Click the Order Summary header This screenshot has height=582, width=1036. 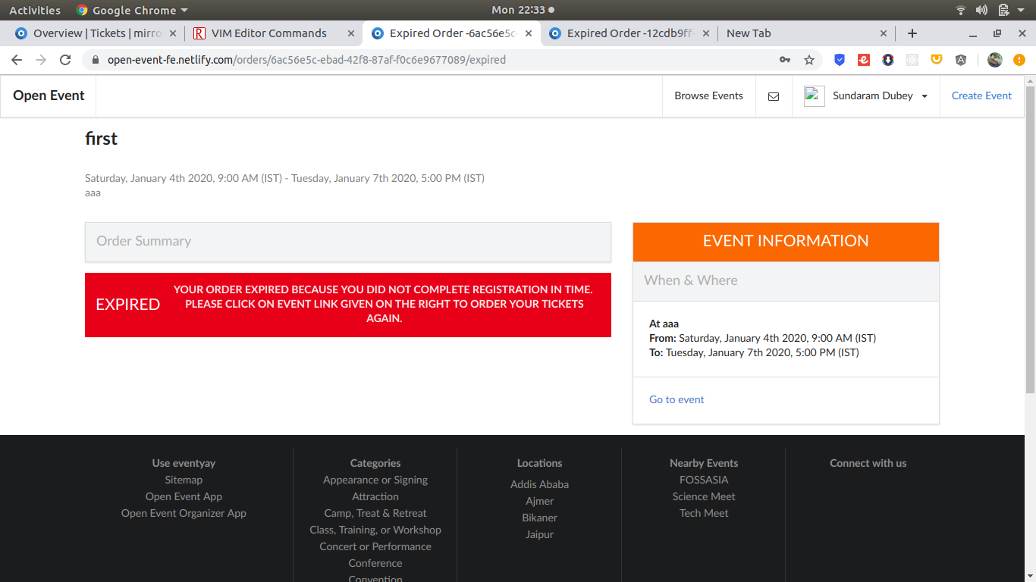(348, 242)
